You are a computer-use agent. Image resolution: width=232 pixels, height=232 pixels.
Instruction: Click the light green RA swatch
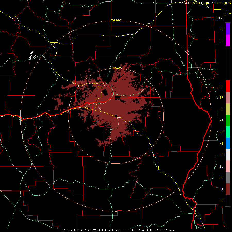tap(228, 132)
